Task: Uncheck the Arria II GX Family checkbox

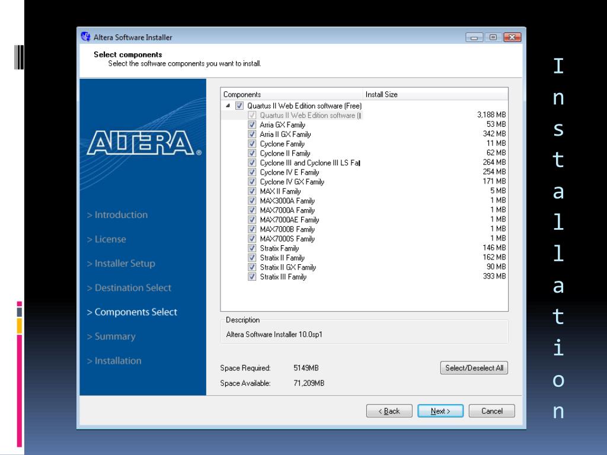Action: click(252, 134)
